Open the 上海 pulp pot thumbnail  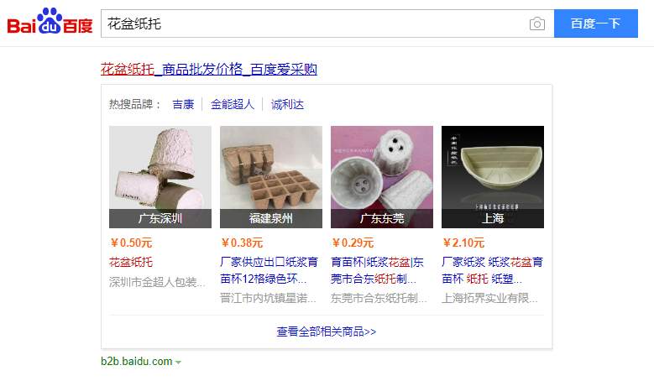point(493,177)
